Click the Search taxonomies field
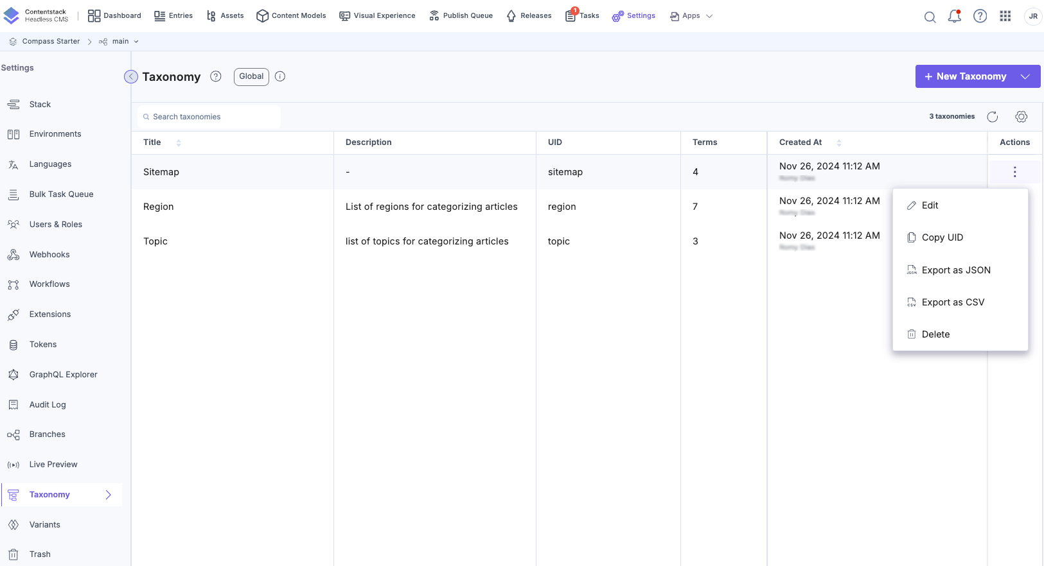This screenshot has height=566, width=1044. pyautogui.click(x=209, y=117)
